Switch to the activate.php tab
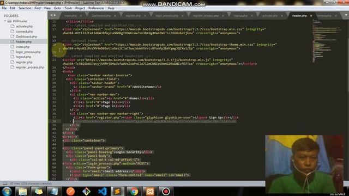 click(x=270, y=16)
